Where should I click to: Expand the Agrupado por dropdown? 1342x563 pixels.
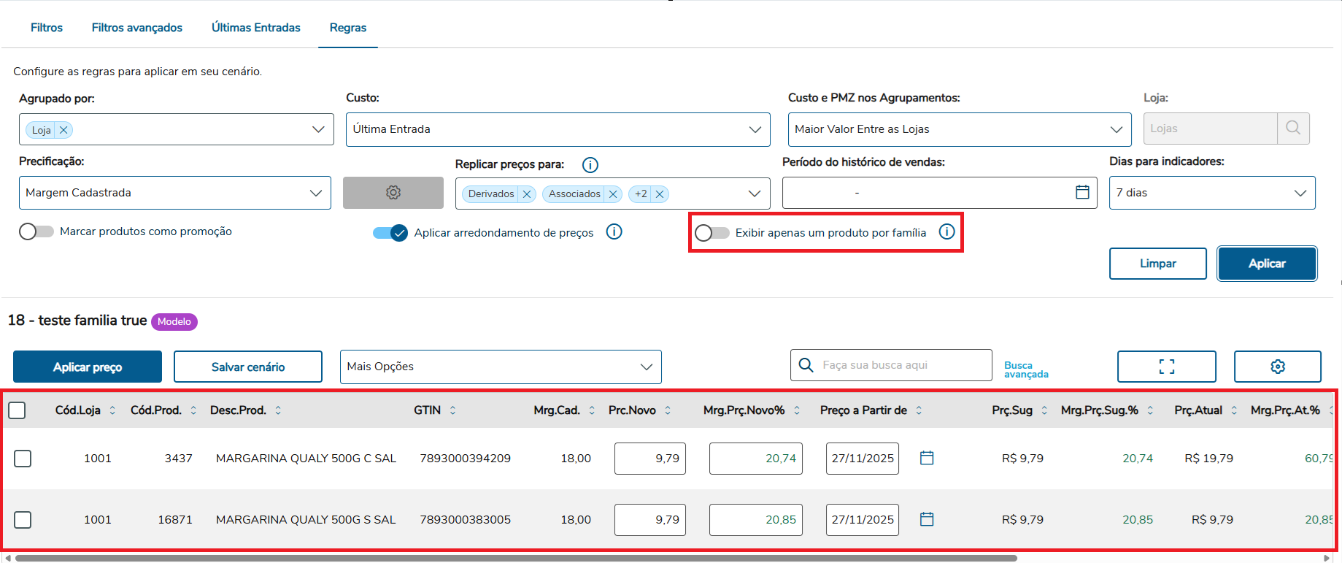(318, 129)
